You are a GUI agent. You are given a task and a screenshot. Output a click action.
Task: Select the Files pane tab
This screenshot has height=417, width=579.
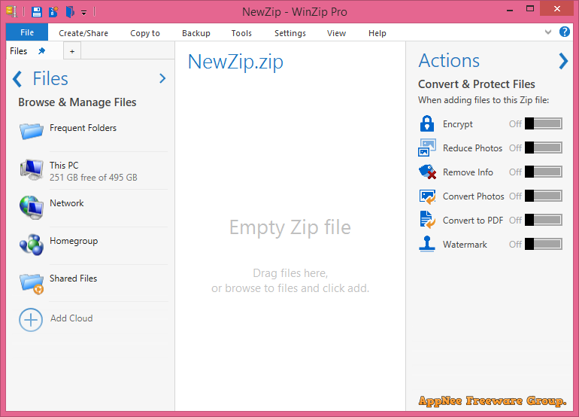point(19,51)
